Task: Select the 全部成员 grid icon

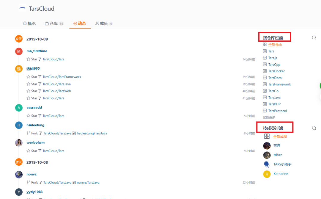Action: point(267,136)
